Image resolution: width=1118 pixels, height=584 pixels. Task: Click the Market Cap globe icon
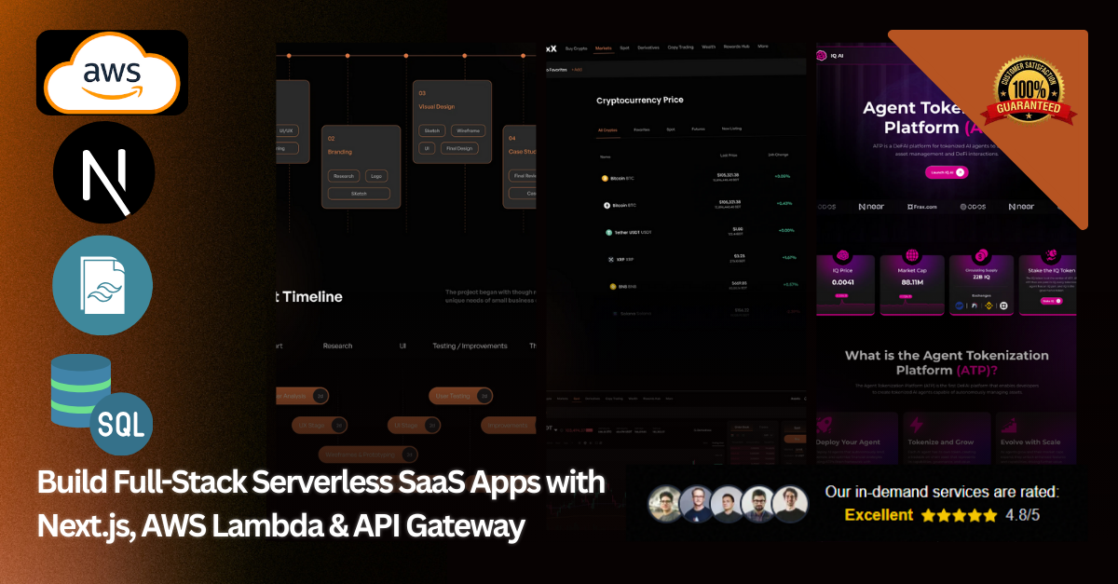pos(911,255)
